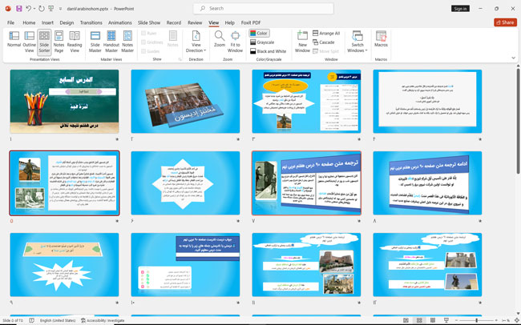Click the Share button

(x=505, y=22)
